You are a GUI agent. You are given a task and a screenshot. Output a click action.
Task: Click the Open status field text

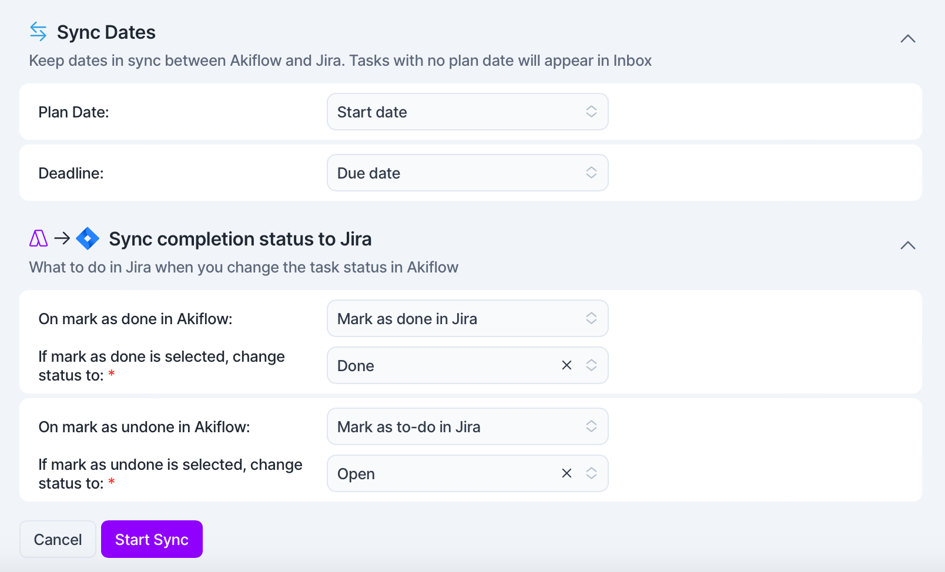coord(356,474)
